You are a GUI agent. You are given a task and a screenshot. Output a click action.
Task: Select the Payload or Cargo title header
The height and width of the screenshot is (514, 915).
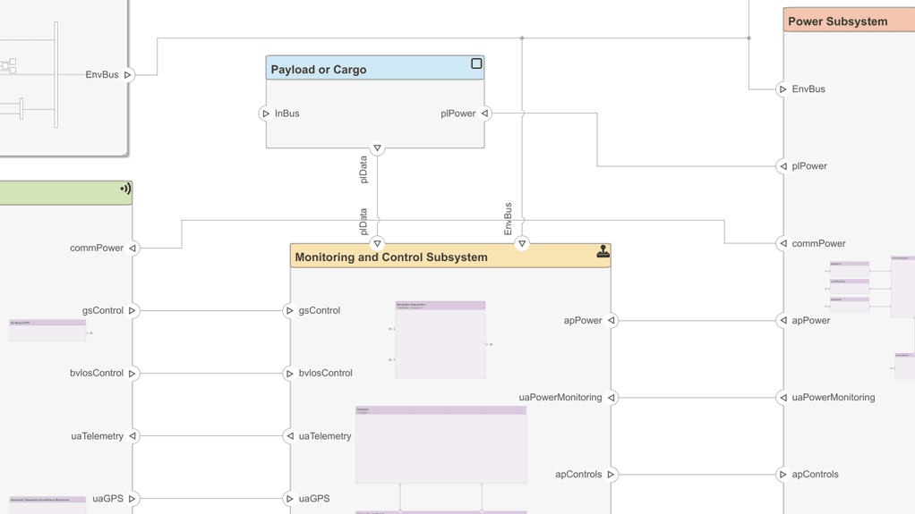pyautogui.click(x=319, y=69)
